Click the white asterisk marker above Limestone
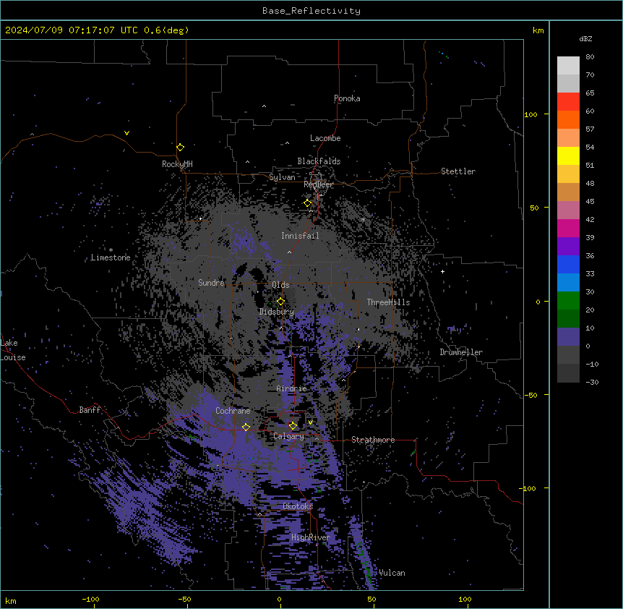Screen dimensions: 623x609 point(111,250)
